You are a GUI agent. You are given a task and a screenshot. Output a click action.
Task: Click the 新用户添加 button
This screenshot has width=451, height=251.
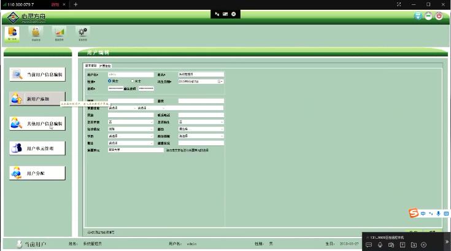(x=37, y=99)
